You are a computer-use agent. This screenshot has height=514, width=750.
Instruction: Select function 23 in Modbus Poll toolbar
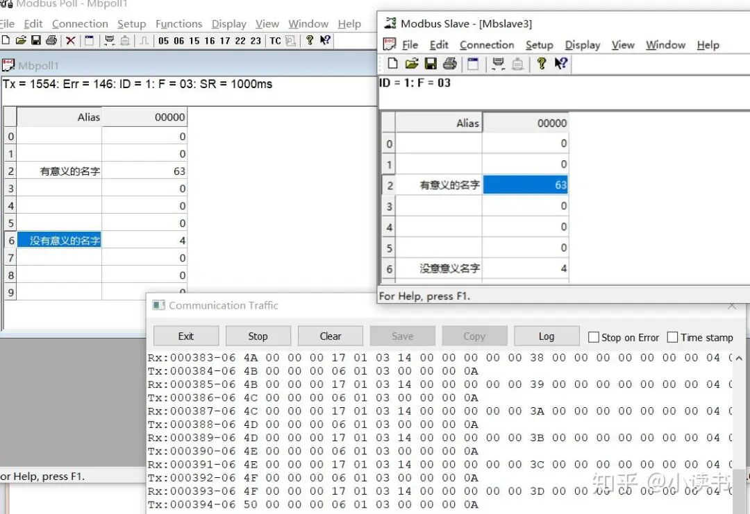coord(256,41)
